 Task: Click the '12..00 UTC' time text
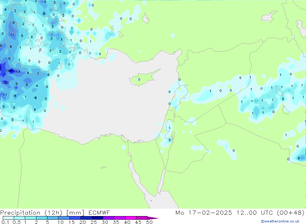coord(254,212)
